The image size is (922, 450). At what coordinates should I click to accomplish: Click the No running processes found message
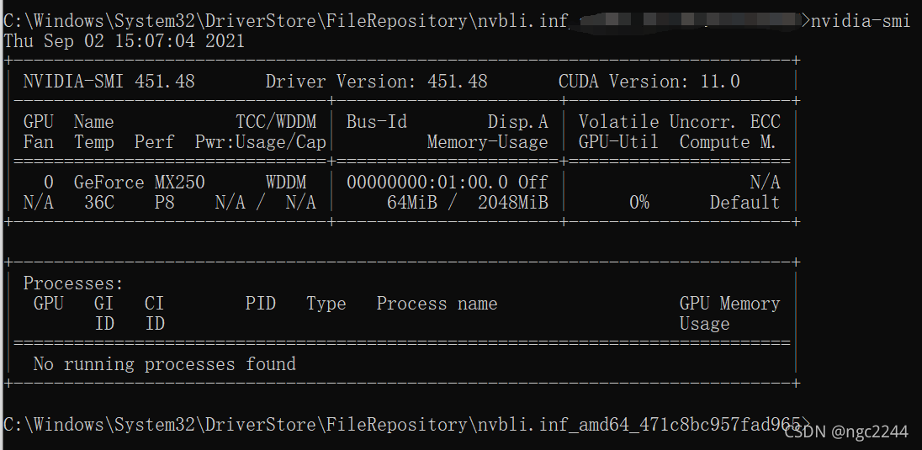pyautogui.click(x=165, y=364)
